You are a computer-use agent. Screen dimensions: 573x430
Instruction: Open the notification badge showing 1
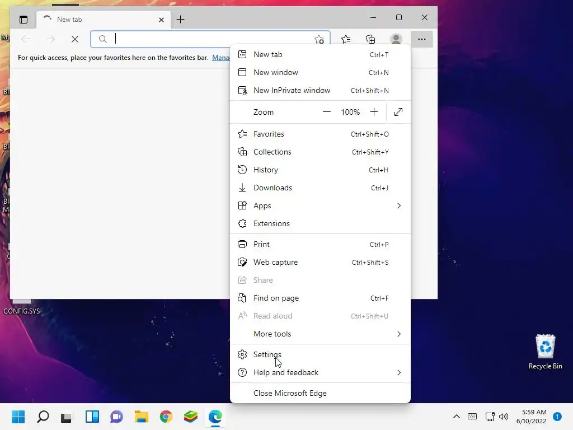tap(557, 417)
